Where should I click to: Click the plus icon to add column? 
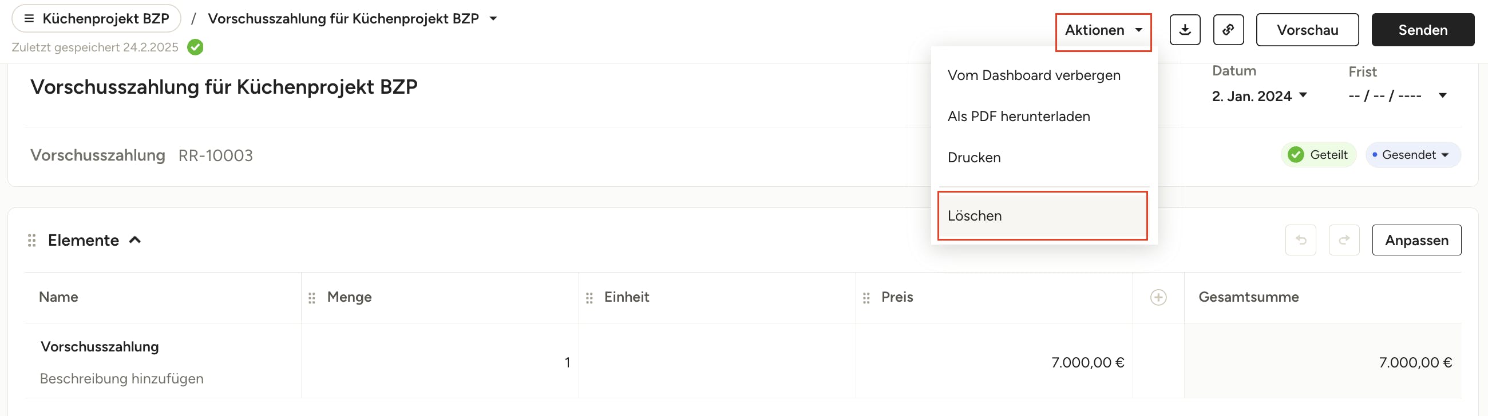pyautogui.click(x=1158, y=297)
